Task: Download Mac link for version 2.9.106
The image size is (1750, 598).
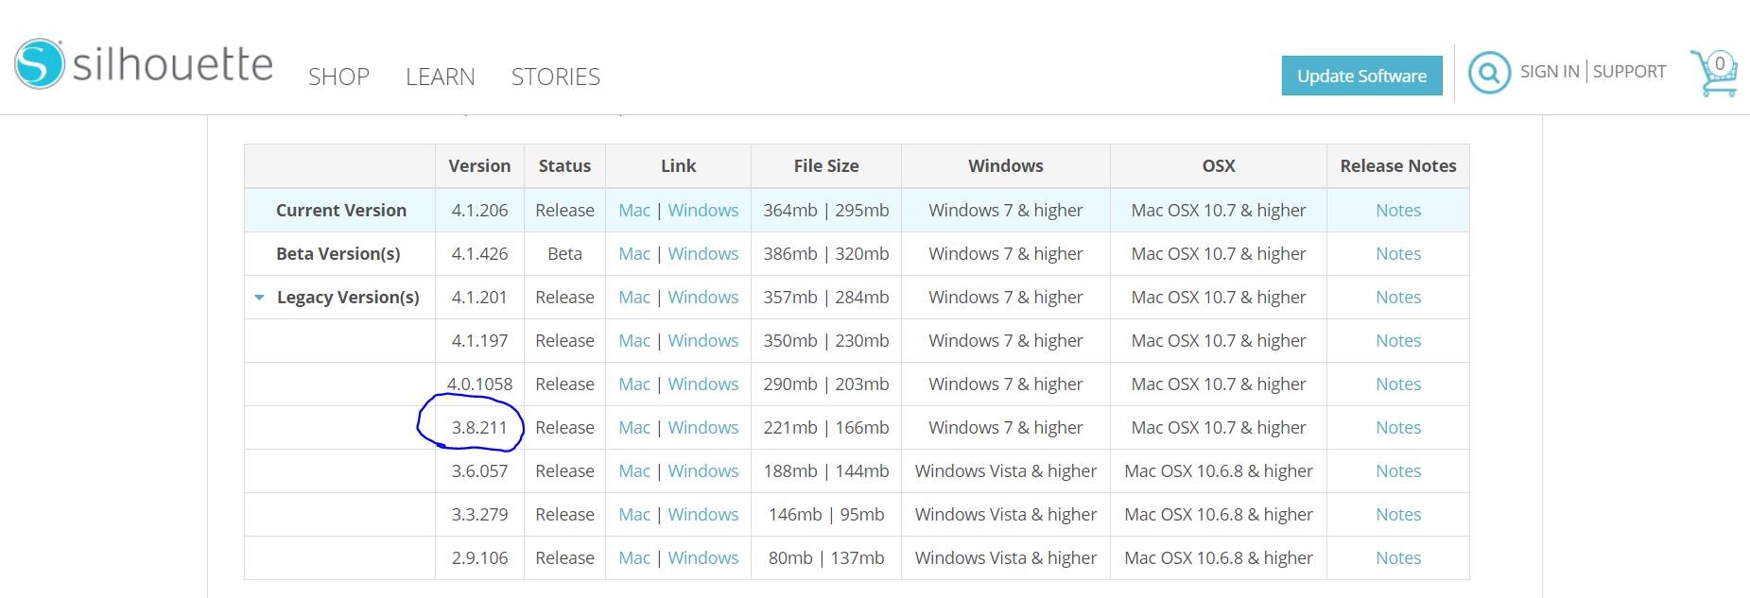Action: coord(634,558)
